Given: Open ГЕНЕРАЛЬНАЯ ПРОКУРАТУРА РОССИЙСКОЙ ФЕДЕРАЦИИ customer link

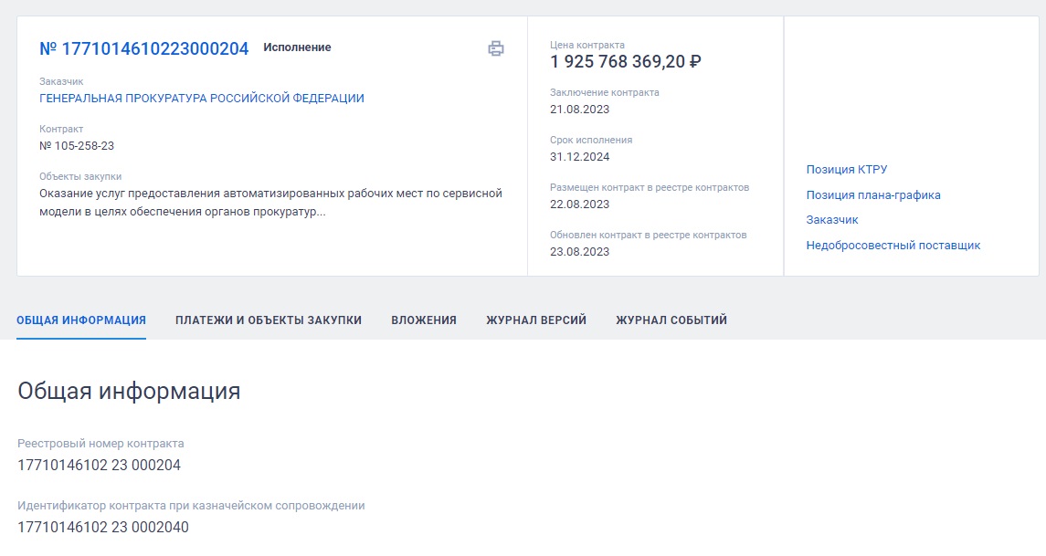Looking at the screenshot, I should coord(202,98).
